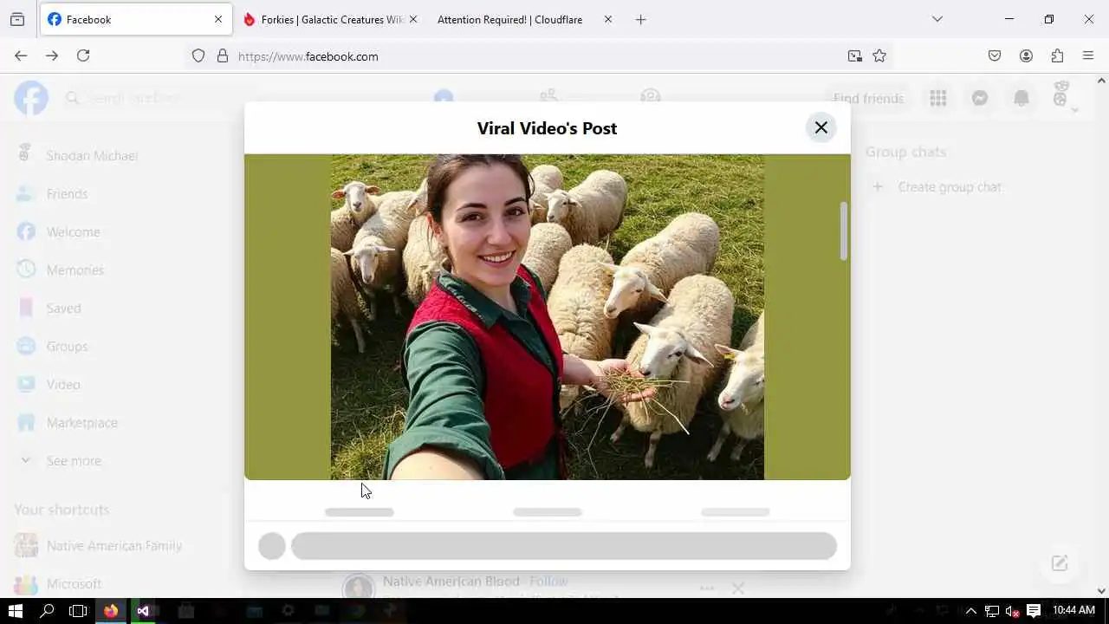Click the new message compose icon

click(x=1060, y=563)
